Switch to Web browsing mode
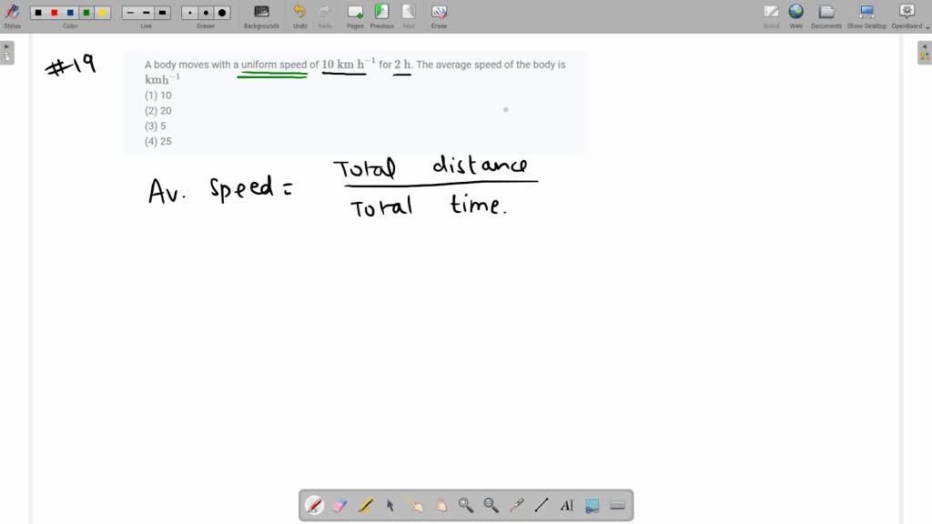Image resolution: width=932 pixels, height=524 pixels. tap(795, 14)
